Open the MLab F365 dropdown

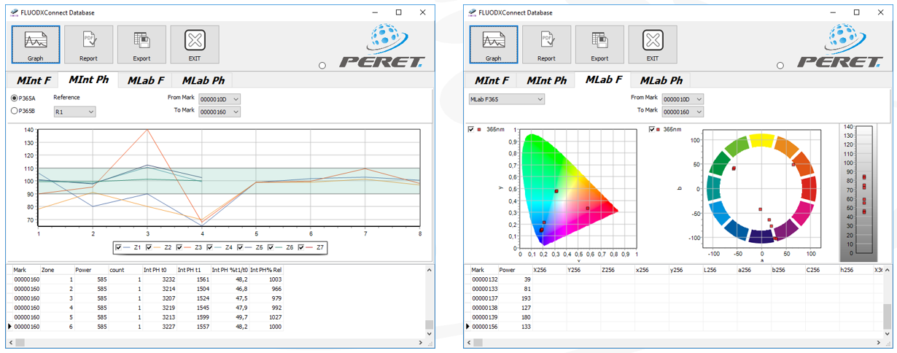(x=506, y=98)
